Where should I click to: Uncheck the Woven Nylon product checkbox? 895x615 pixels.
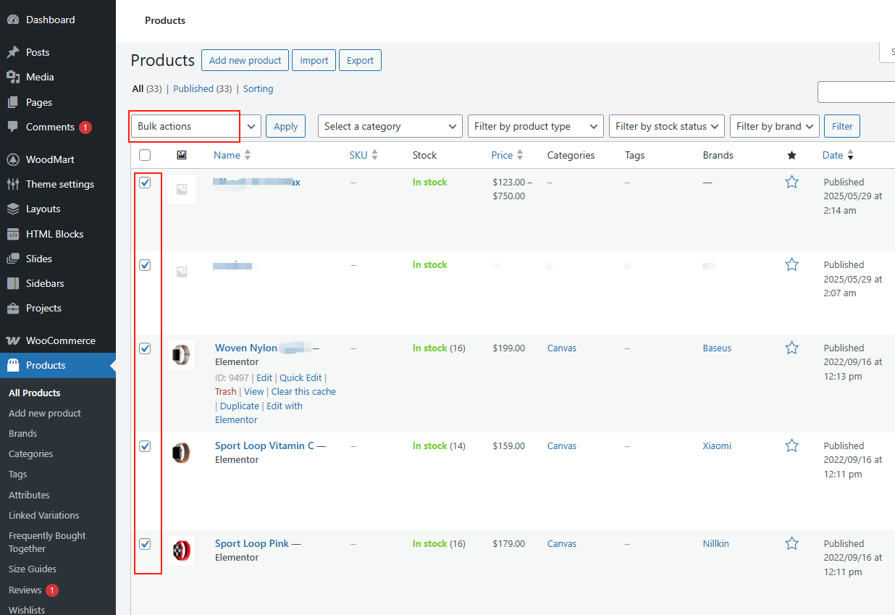[x=145, y=348]
